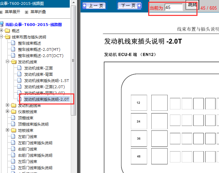Open 整车线束概述 document

(30, 43)
